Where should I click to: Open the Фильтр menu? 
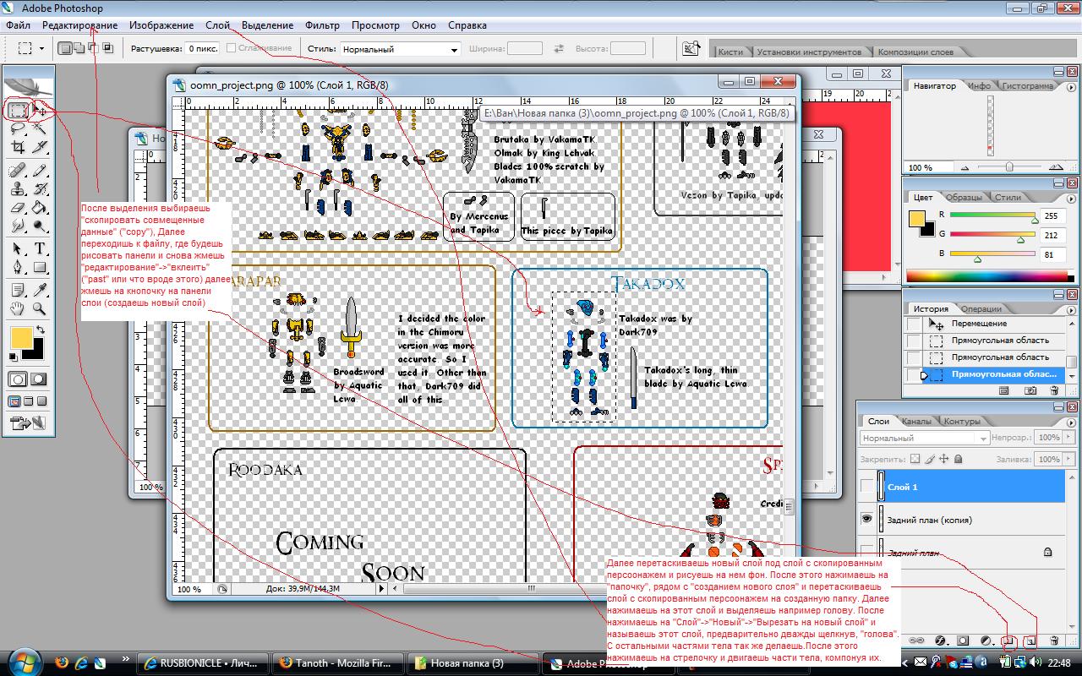coord(322,25)
